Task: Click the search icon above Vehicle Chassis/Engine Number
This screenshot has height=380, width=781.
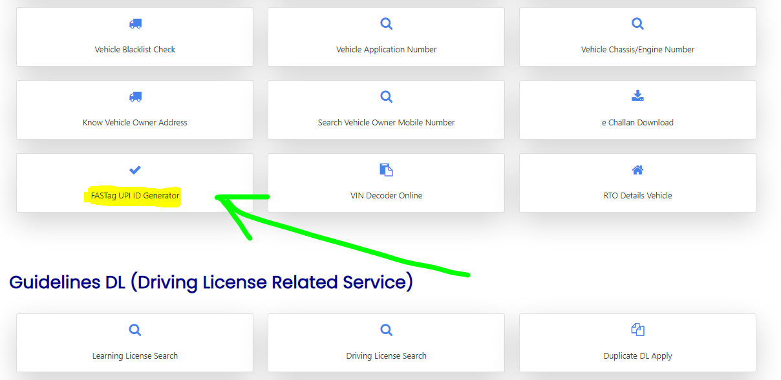Action: pos(637,24)
